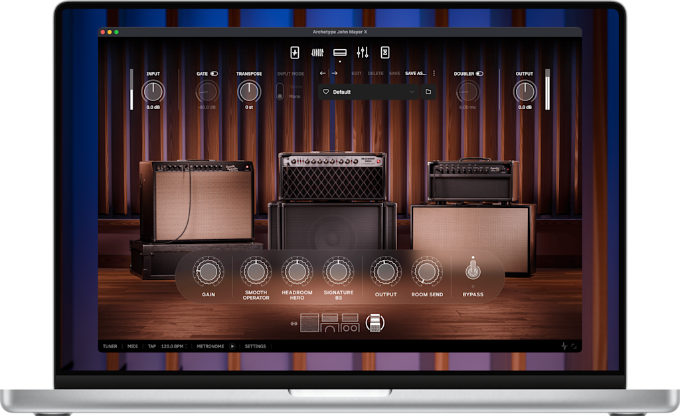The width and height of the screenshot is (680, 416).
Task: Select the amplifier section icon
Action: 340,52
